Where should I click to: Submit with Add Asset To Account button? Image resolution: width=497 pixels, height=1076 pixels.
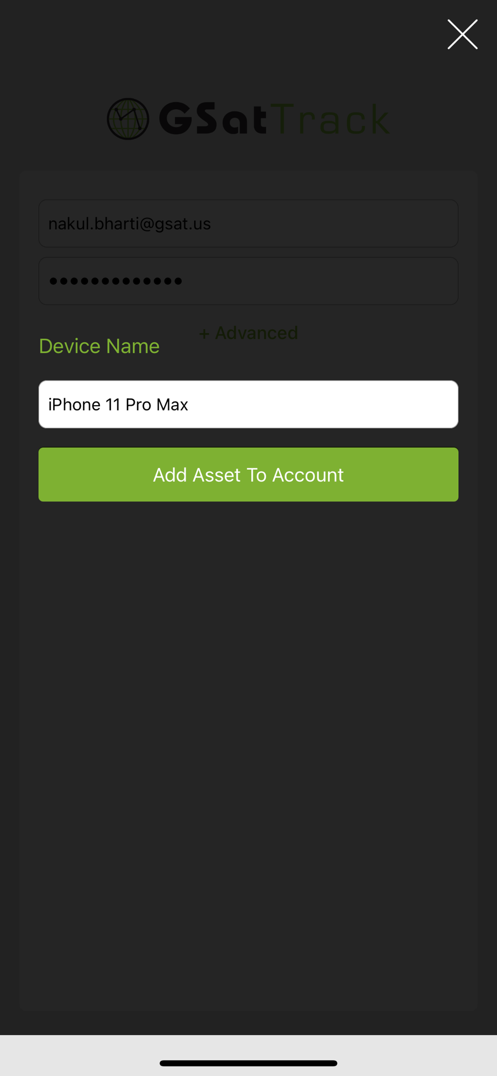coord(248,475)
